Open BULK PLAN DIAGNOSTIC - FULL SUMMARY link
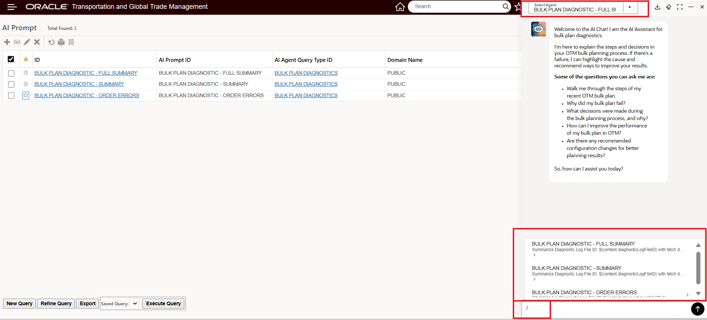 pos(86,73)
